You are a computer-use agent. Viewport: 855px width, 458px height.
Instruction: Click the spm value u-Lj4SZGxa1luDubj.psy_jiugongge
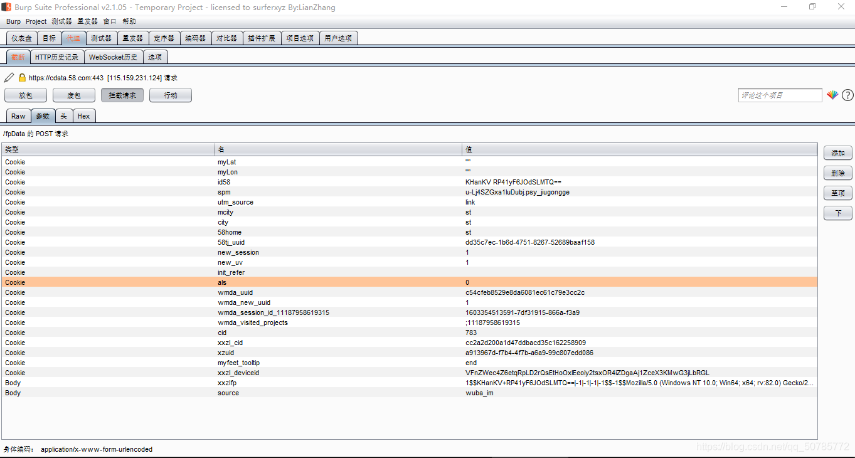[518, 192]
